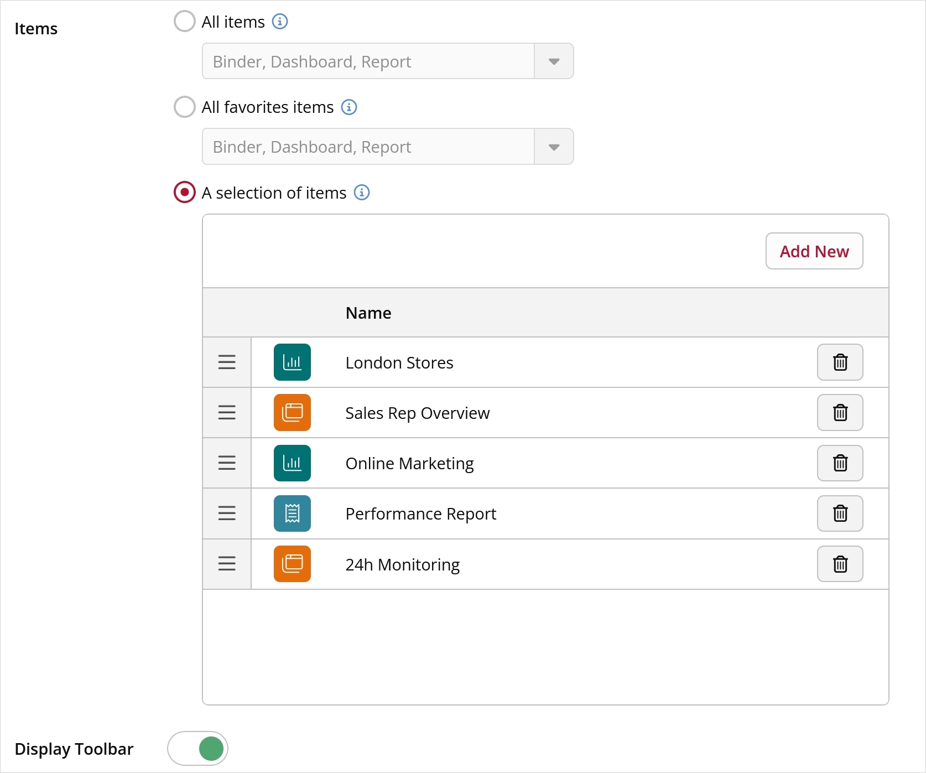Toggle the Display Toolbar switch
926x773 pixels.
click(x=197, y=748)
